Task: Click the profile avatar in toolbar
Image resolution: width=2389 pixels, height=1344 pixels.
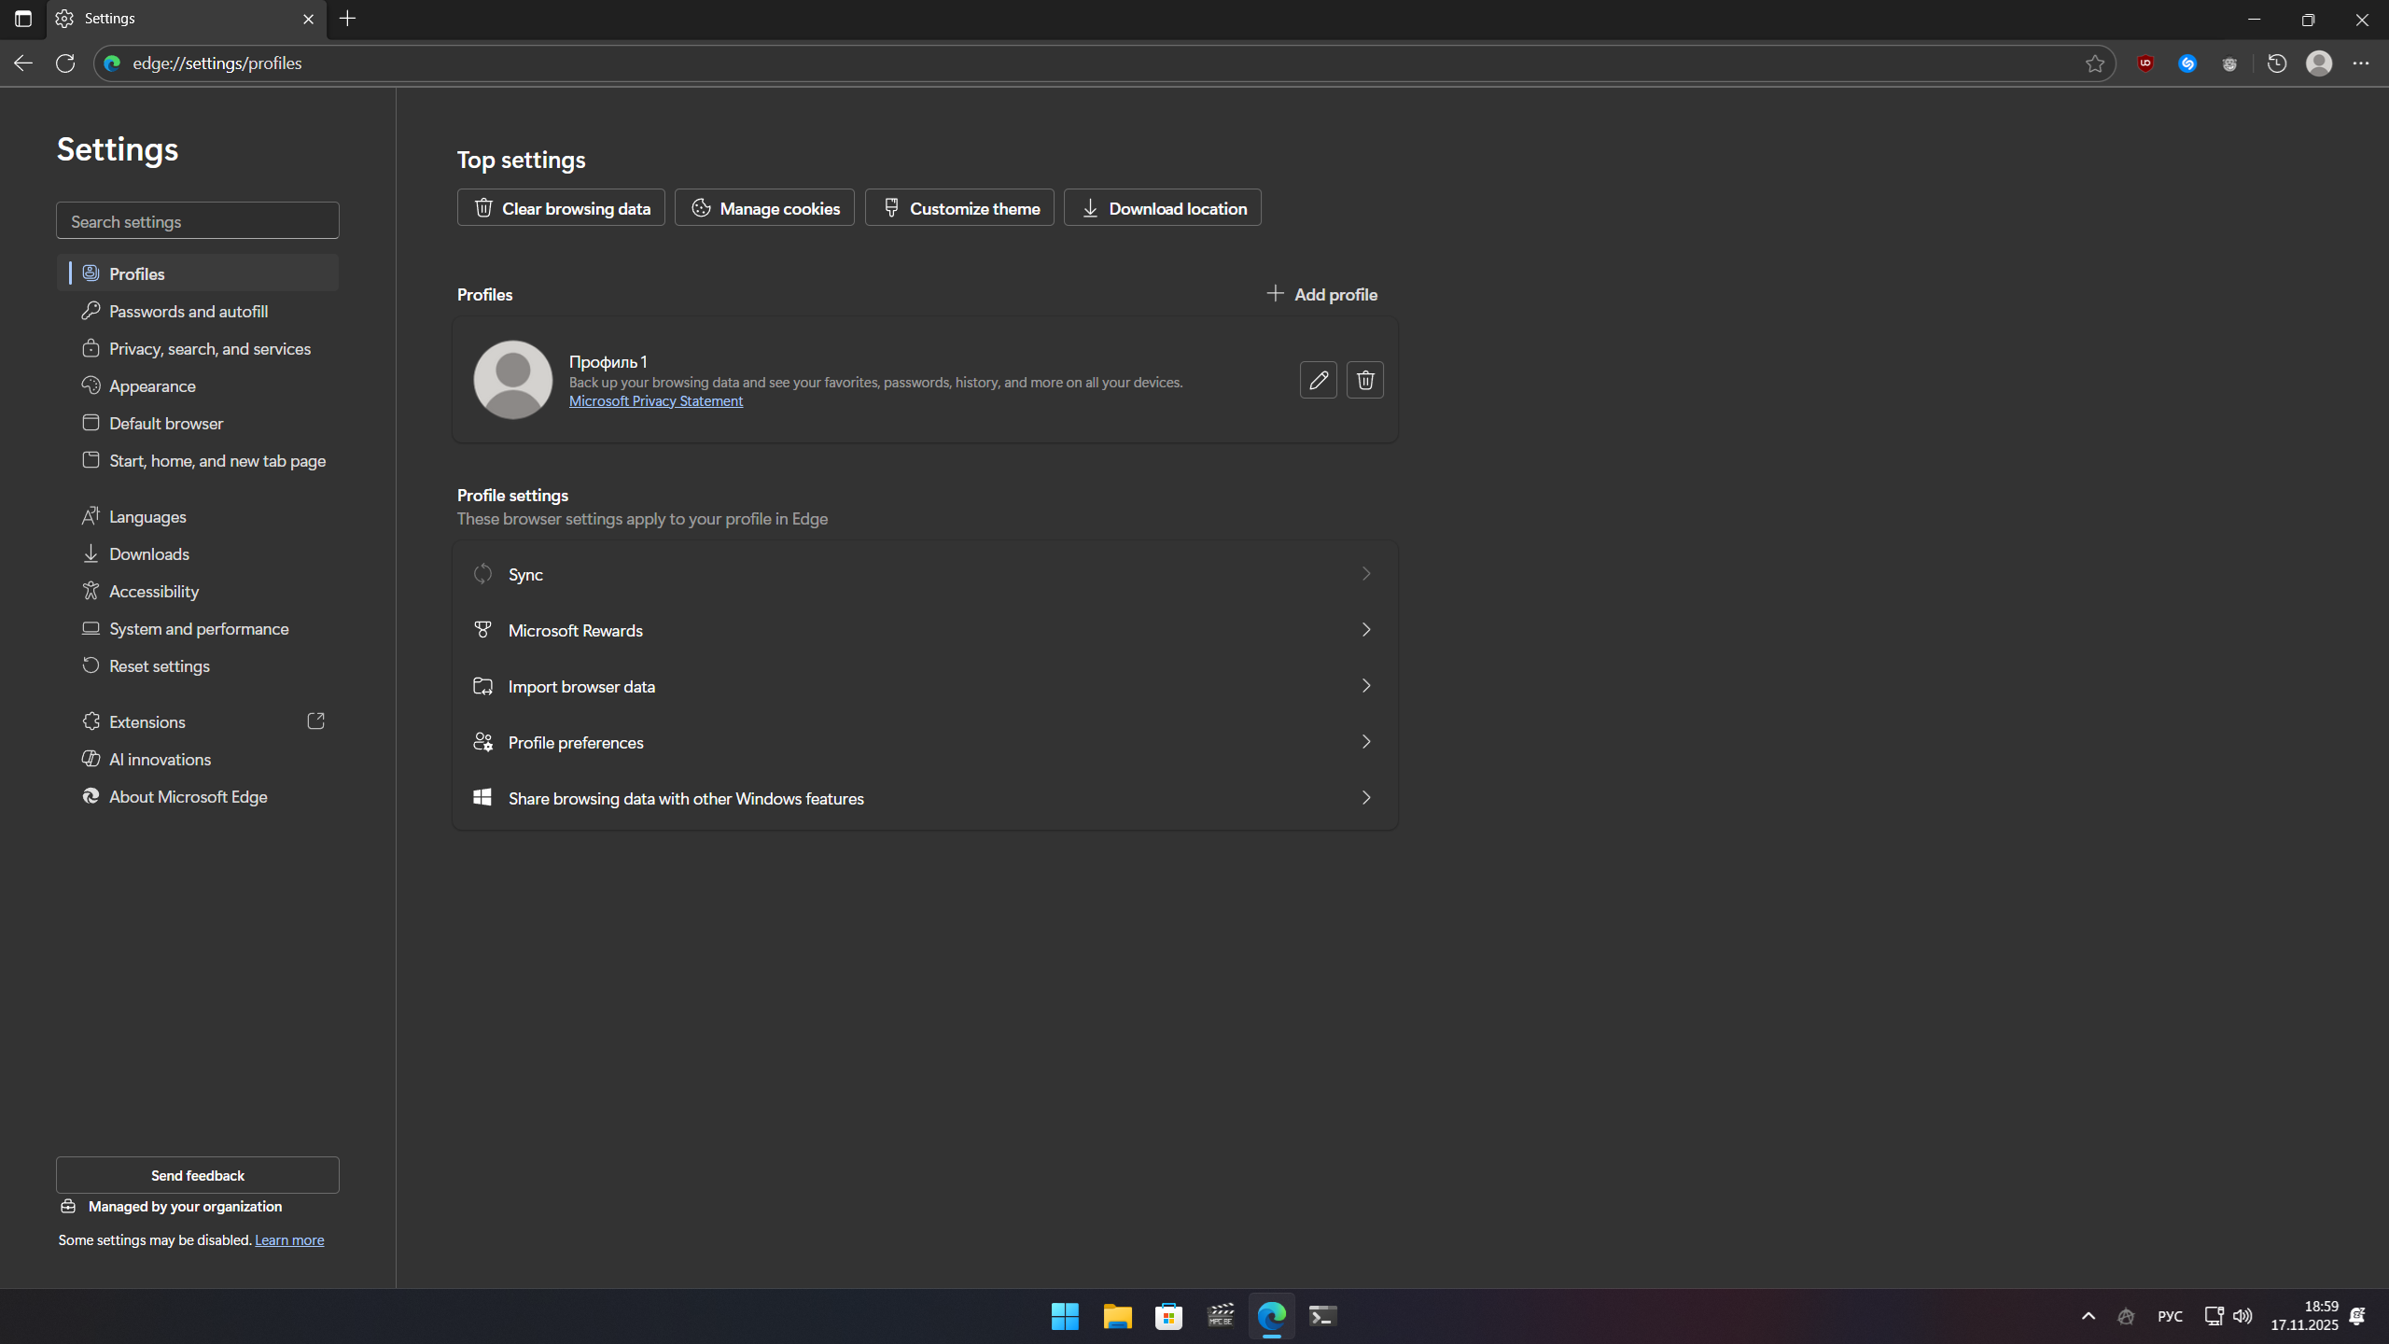Action: coord(2319,63)
